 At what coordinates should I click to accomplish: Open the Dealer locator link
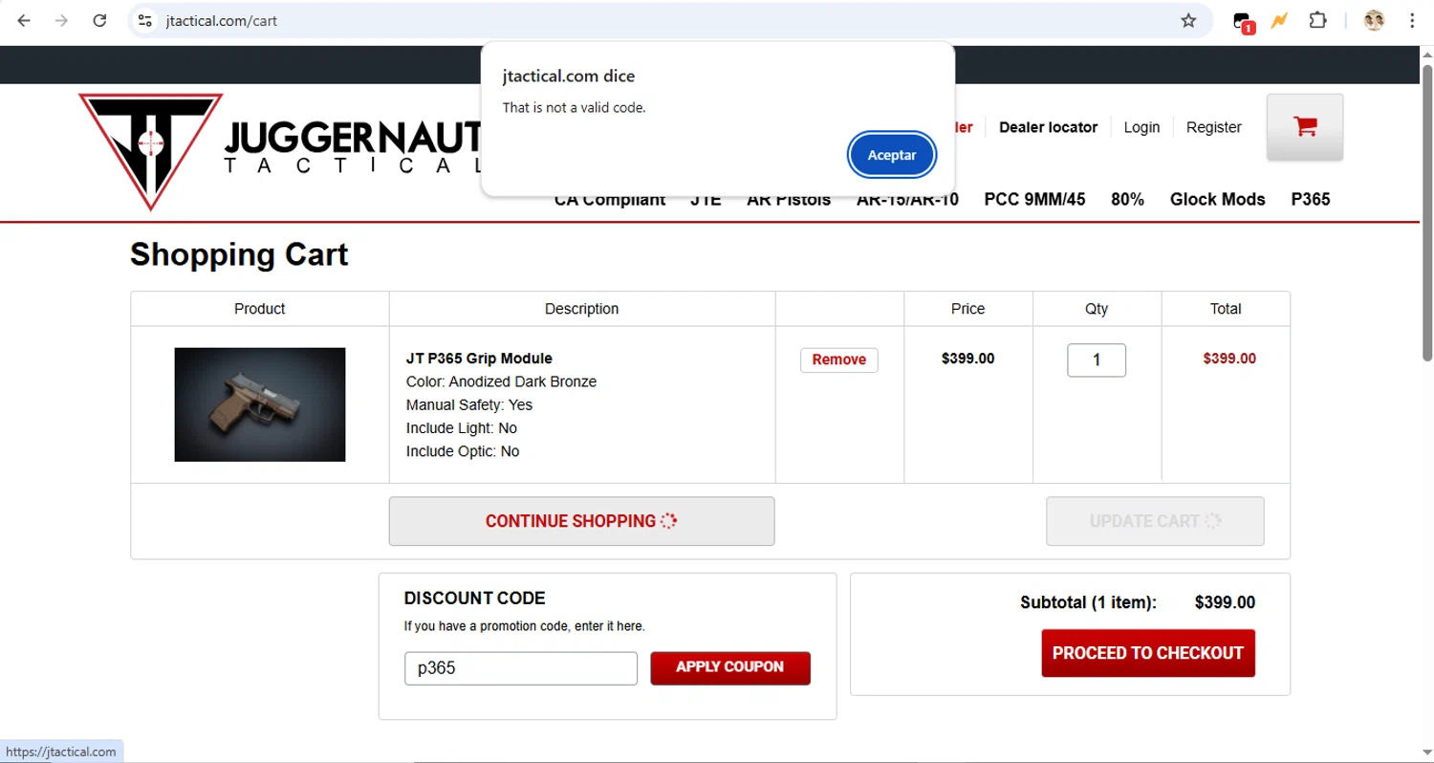point(1048,127)
